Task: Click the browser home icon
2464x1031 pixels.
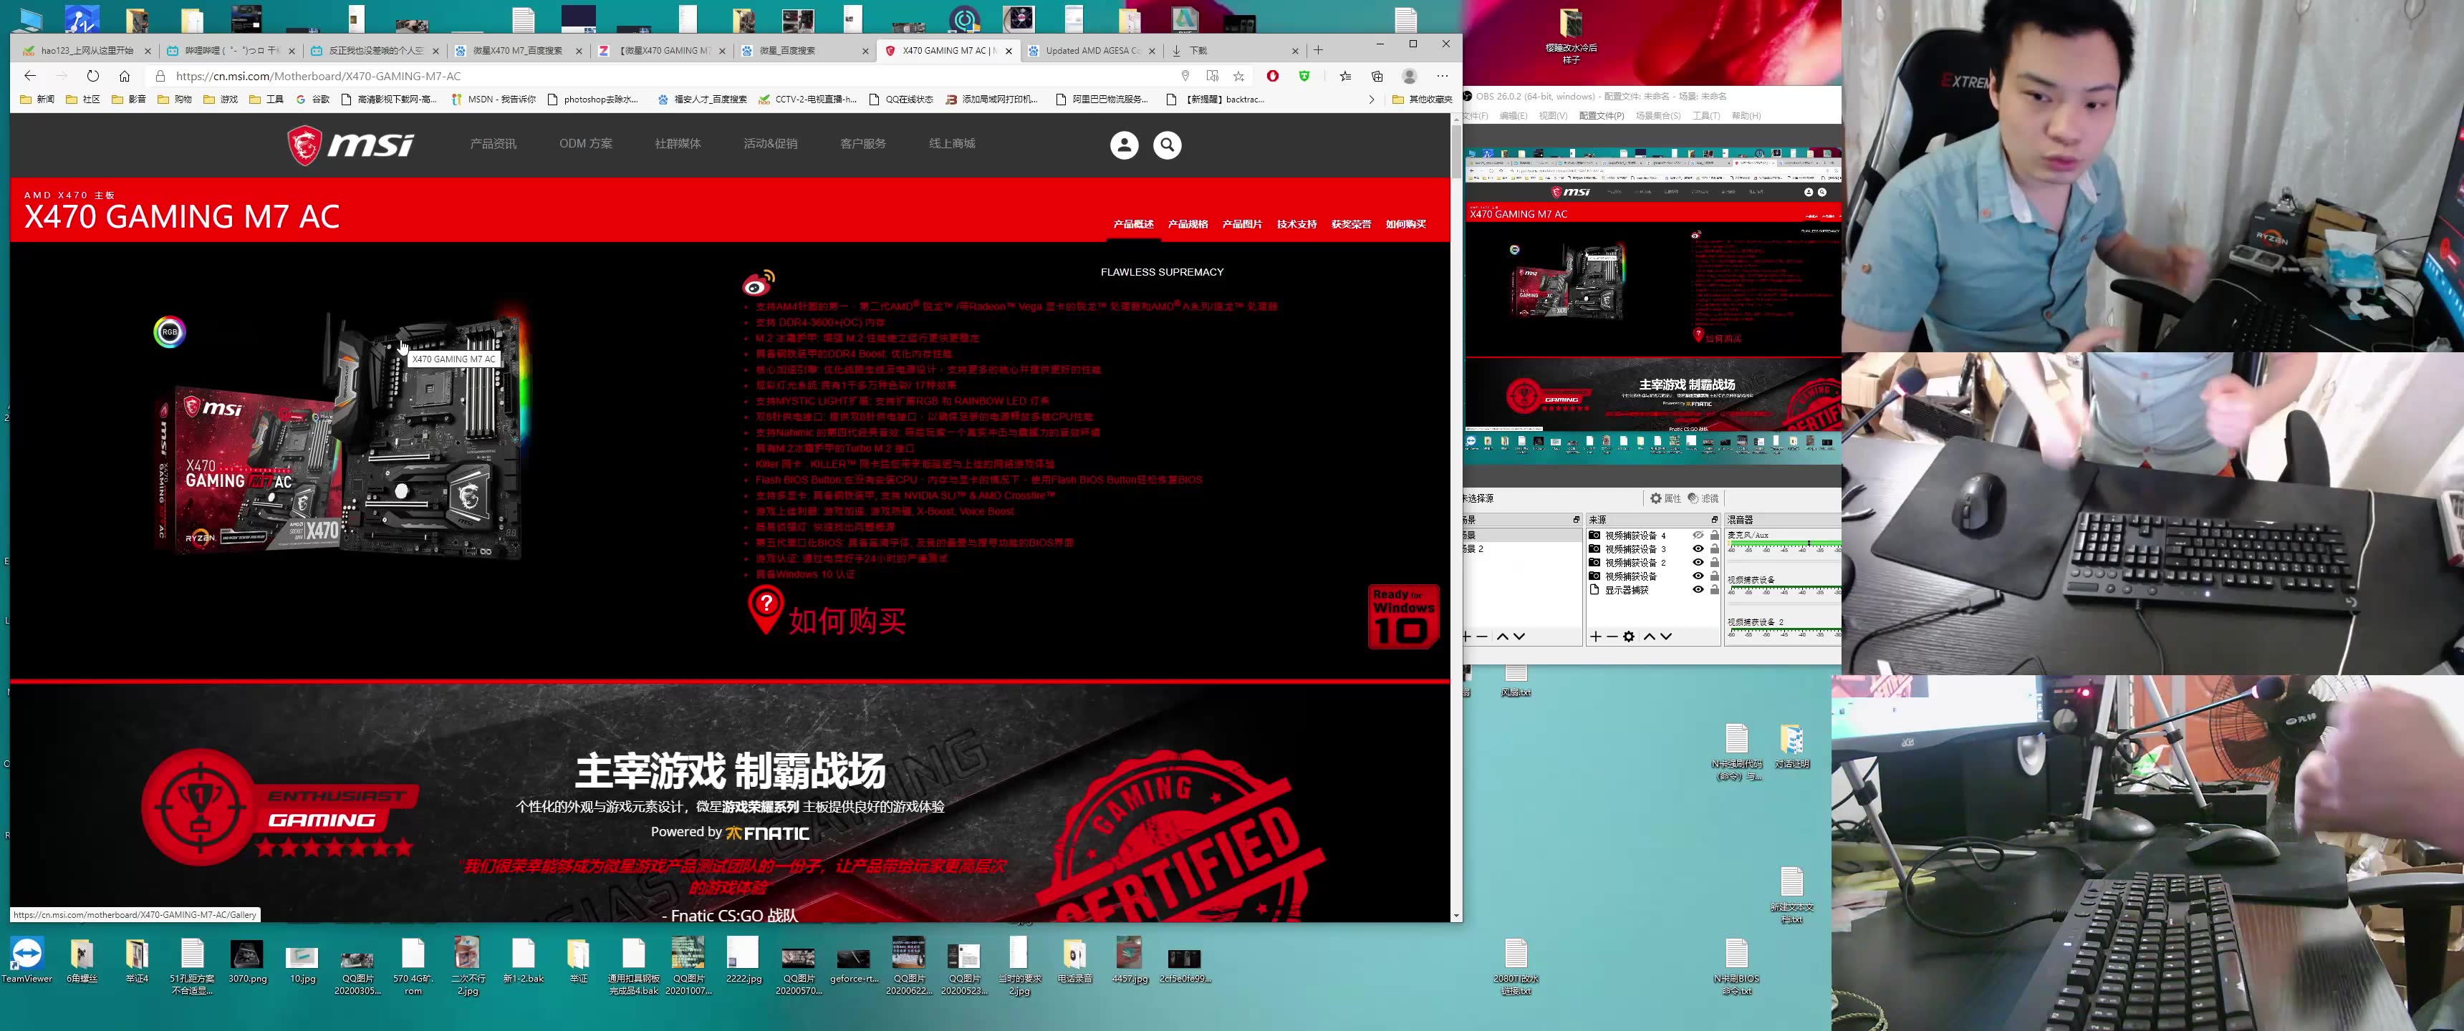Action: 125,77
